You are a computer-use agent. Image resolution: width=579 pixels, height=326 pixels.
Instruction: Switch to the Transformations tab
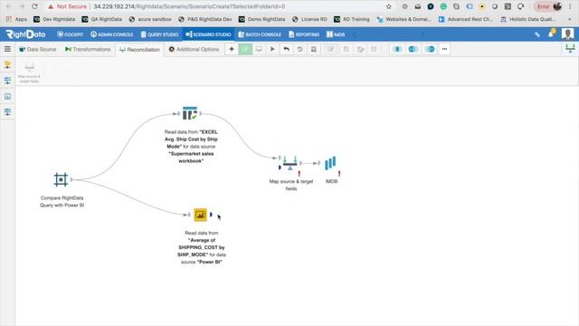pos(88,49)
